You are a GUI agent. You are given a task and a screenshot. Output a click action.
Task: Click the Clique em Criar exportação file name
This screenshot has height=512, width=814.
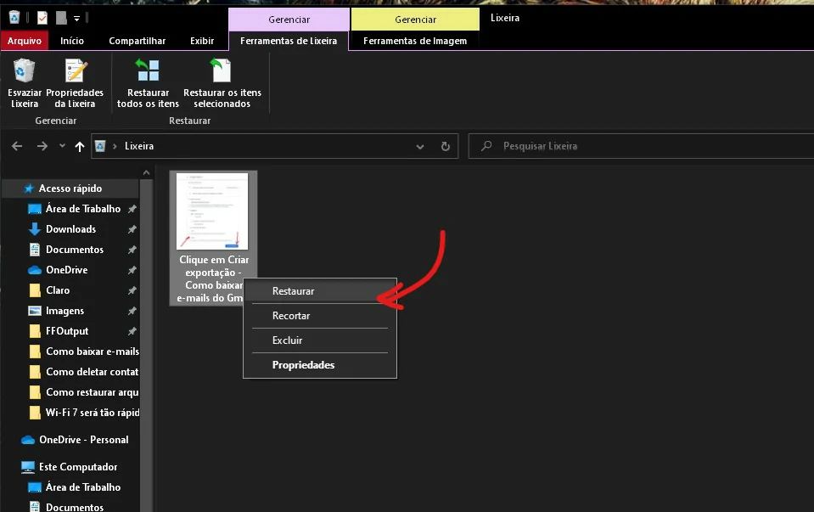pyautogui.click(x=213, y=279)
